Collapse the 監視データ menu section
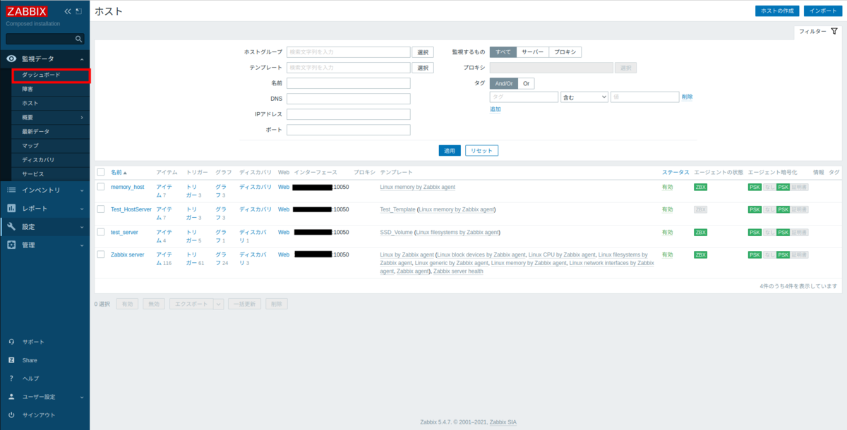Image resolution: width=847 pixels, height=430 pixels. coord(82,59)
